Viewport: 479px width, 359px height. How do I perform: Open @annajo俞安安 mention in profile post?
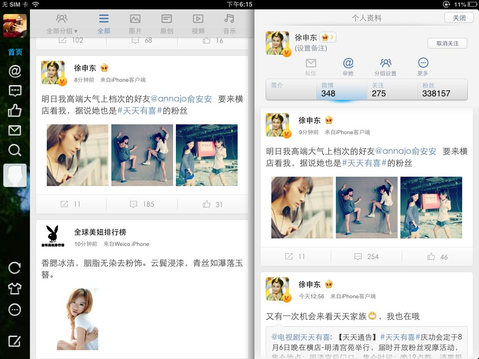coord(406,151)
